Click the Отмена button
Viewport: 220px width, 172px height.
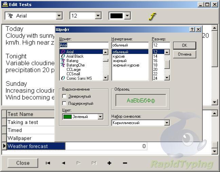(184, 54)
